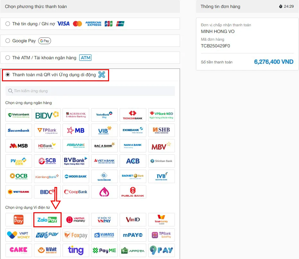Choose the ACB bank logo

pos(133,161)
